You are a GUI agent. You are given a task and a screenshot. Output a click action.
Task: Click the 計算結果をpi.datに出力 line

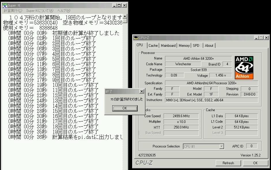tap(65, 137)
